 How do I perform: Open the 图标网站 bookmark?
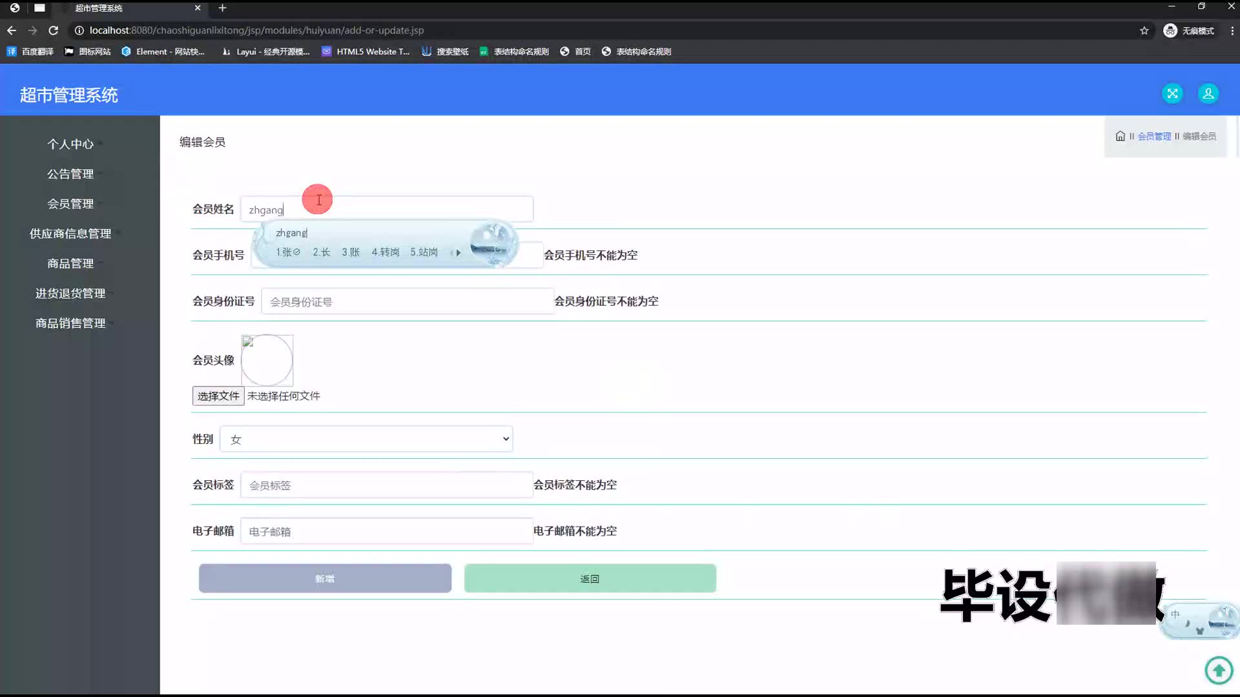click(88, 52)
